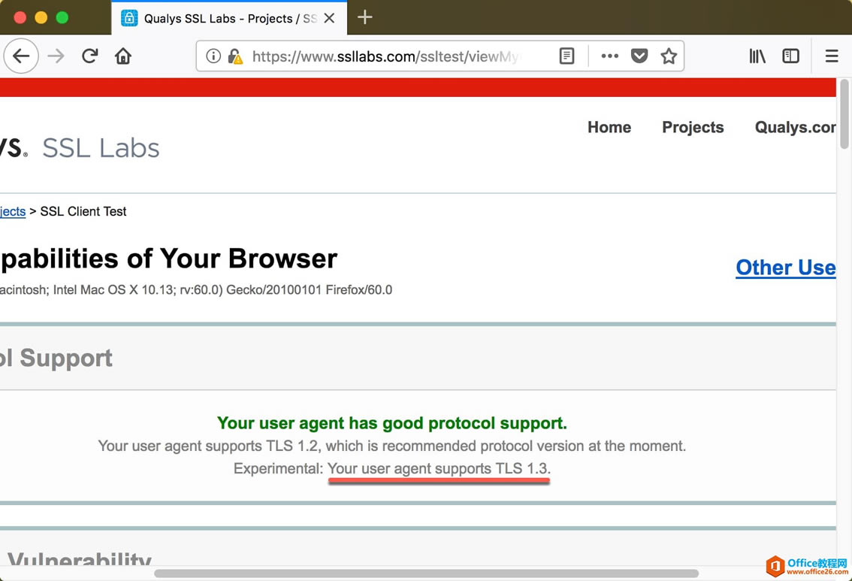Open page actions three-dots menu

609,56
